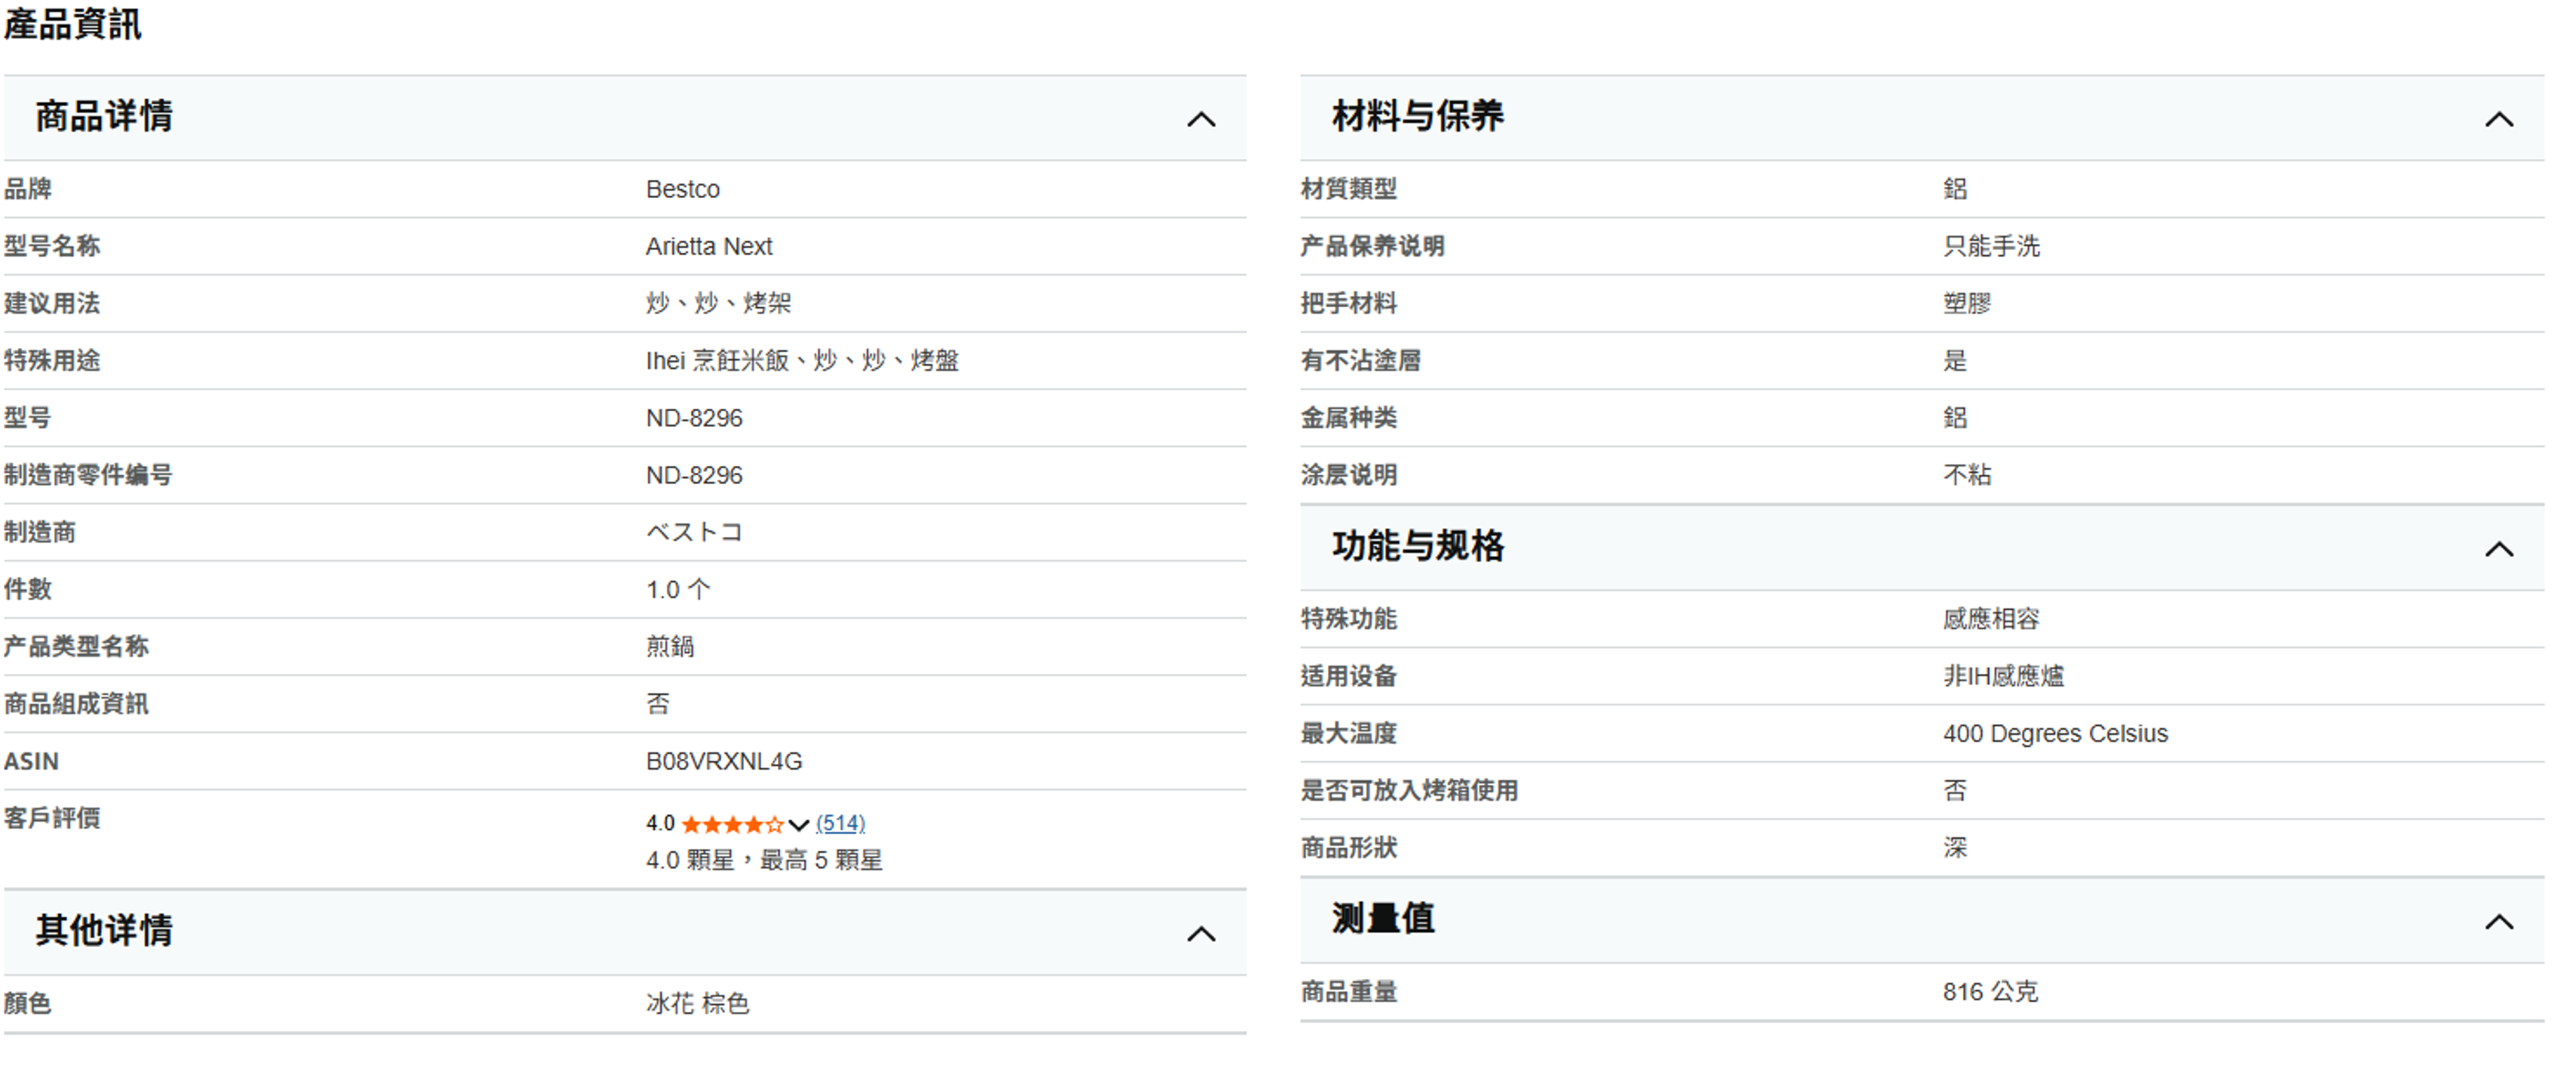The image size is (2576, 1073).
Task: Select the manufacturer value ベストコ
Action: [x=694, y=532]
